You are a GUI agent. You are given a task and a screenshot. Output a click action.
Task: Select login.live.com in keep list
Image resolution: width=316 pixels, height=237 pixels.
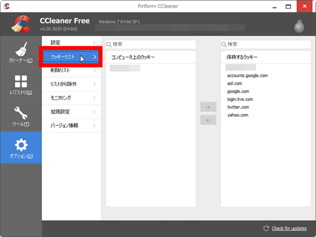(240, 99)
